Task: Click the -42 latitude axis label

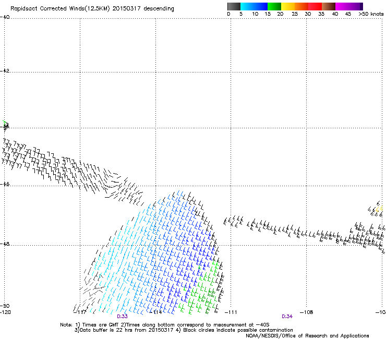Action: [5, 70]
